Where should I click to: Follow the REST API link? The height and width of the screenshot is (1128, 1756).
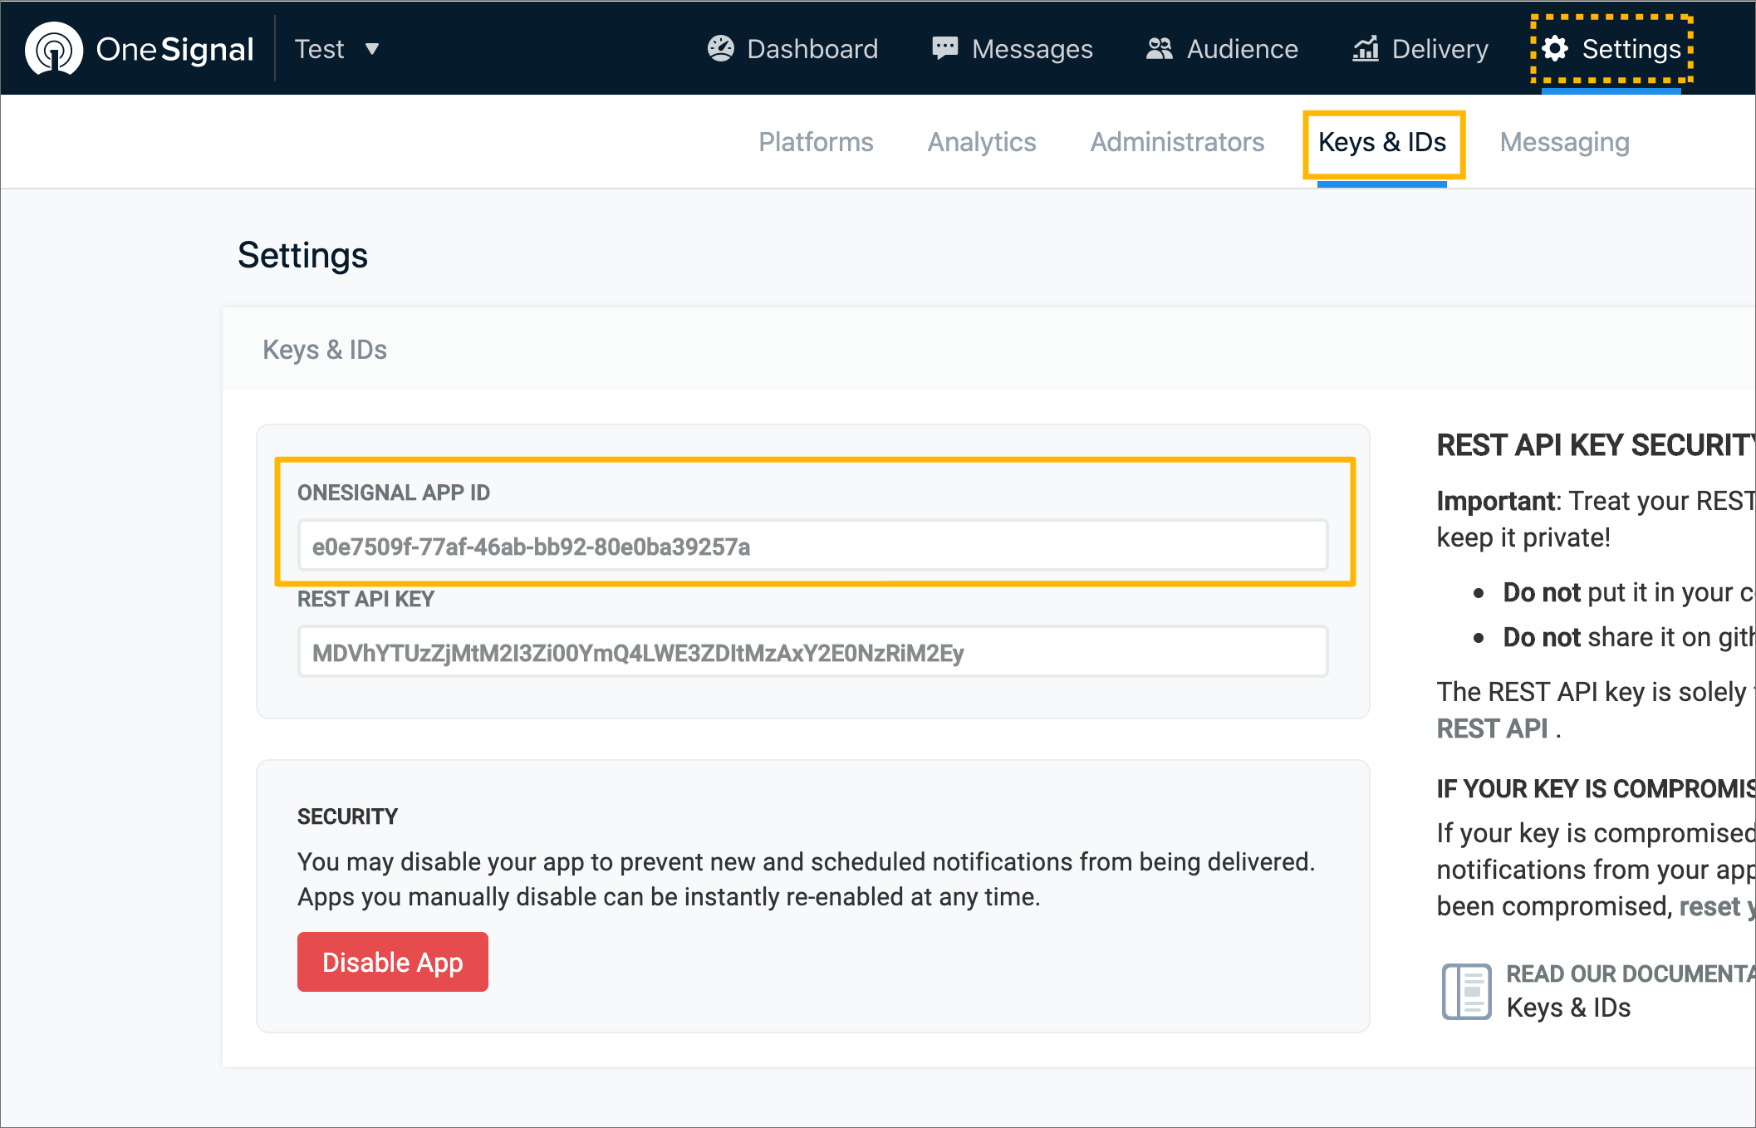[1492, 728]
